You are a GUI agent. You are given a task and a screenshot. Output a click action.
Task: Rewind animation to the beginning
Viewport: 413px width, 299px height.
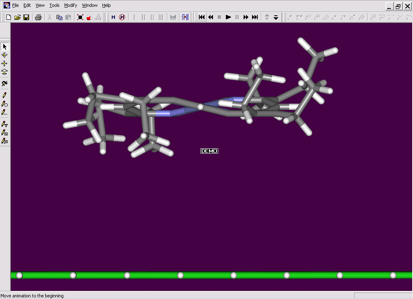202,17
